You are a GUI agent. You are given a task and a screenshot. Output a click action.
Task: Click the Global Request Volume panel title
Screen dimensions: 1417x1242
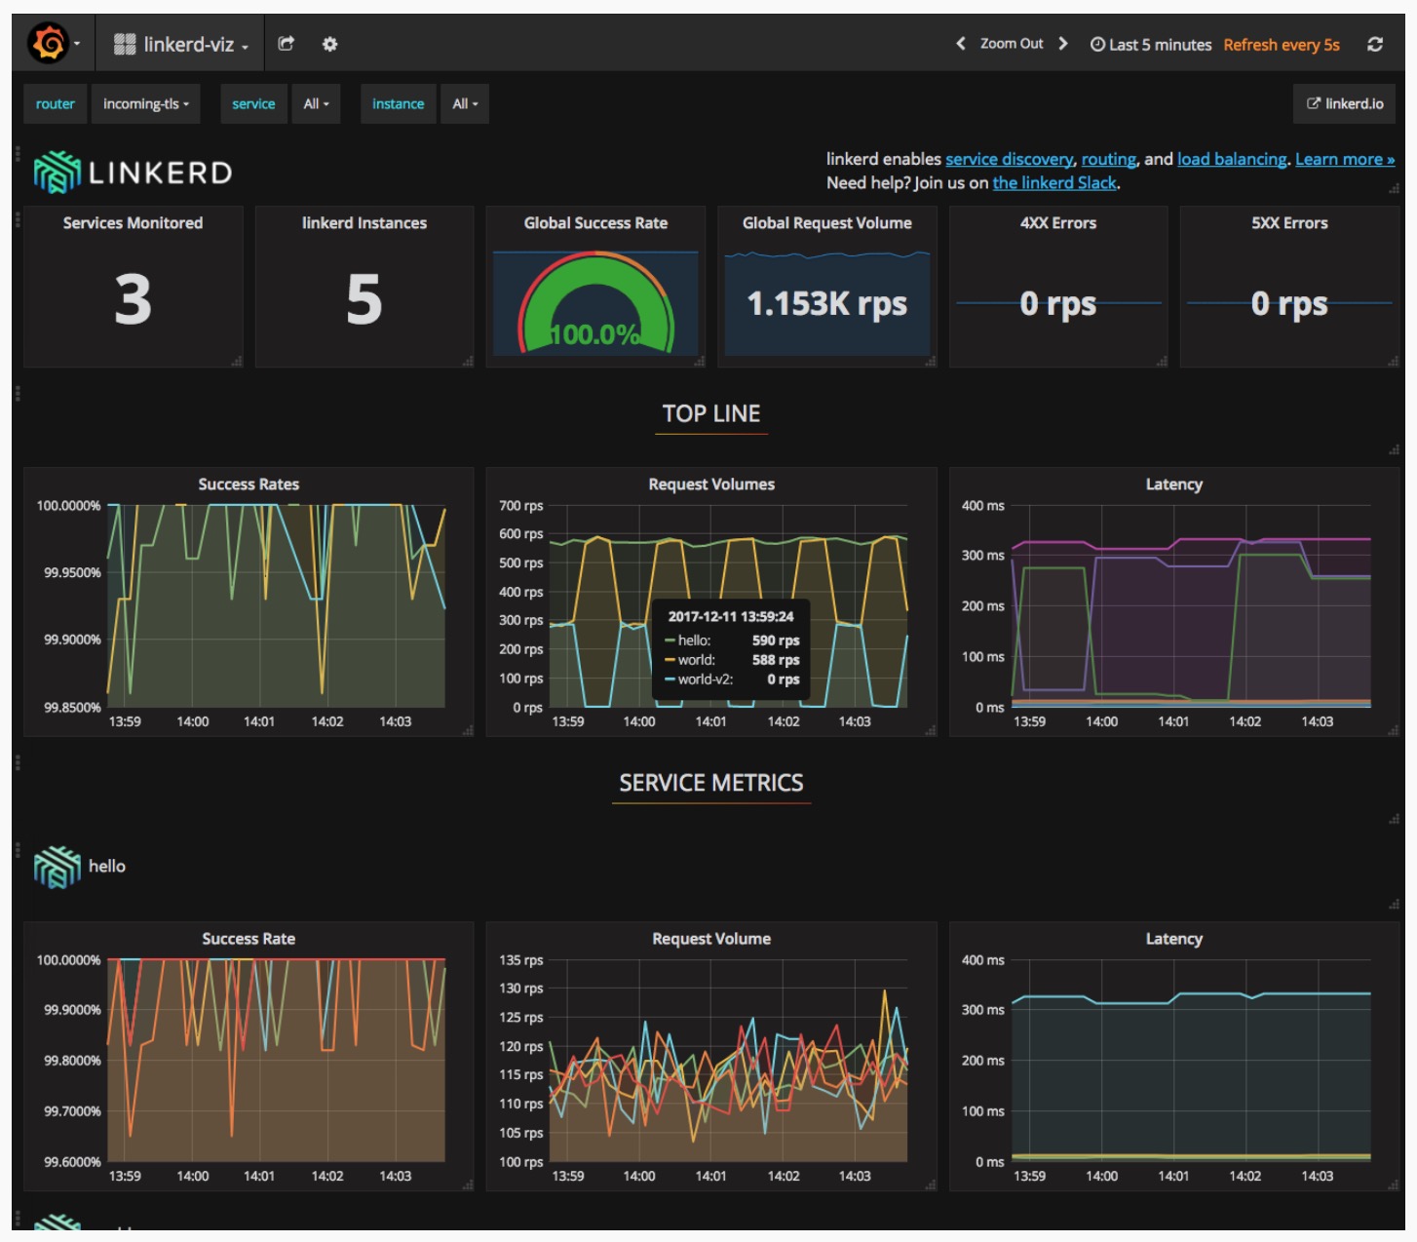[x=827, y=223]
